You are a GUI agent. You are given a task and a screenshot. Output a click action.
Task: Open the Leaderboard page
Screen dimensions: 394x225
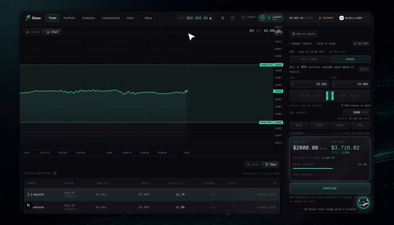(111, 18)
